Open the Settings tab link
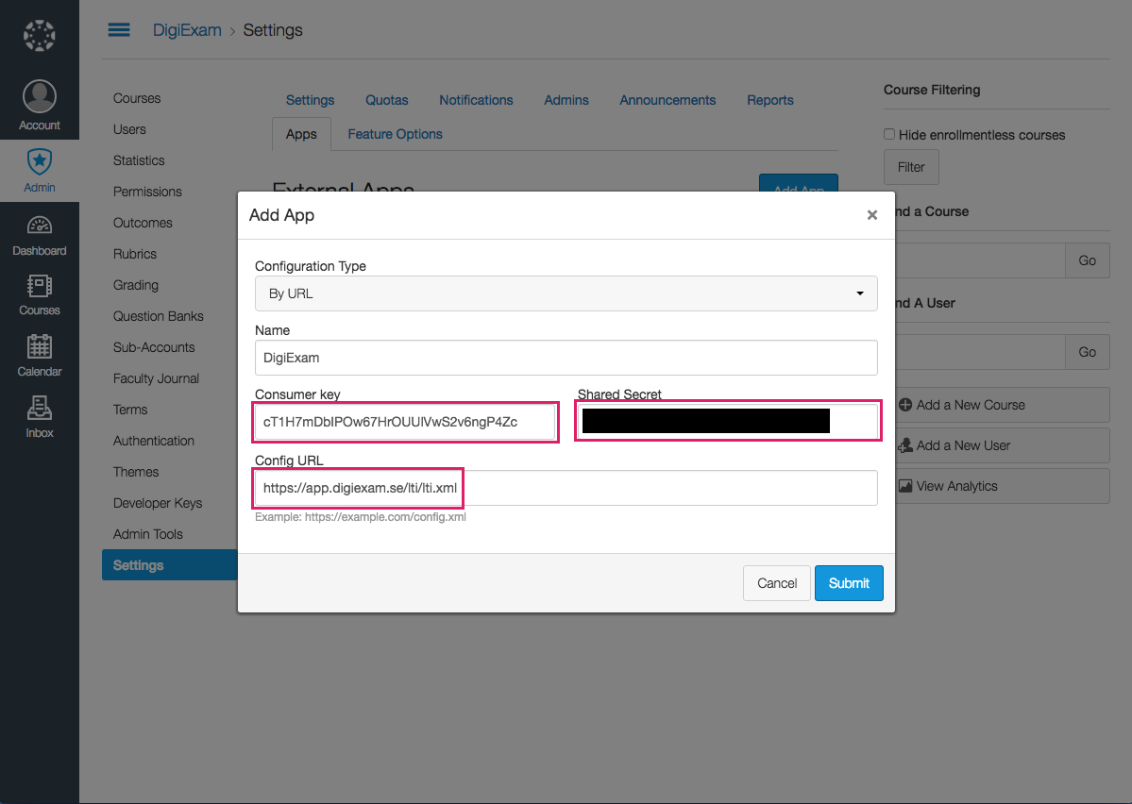The height and width of the screenshot is (804, 1132). pos(310,100)
